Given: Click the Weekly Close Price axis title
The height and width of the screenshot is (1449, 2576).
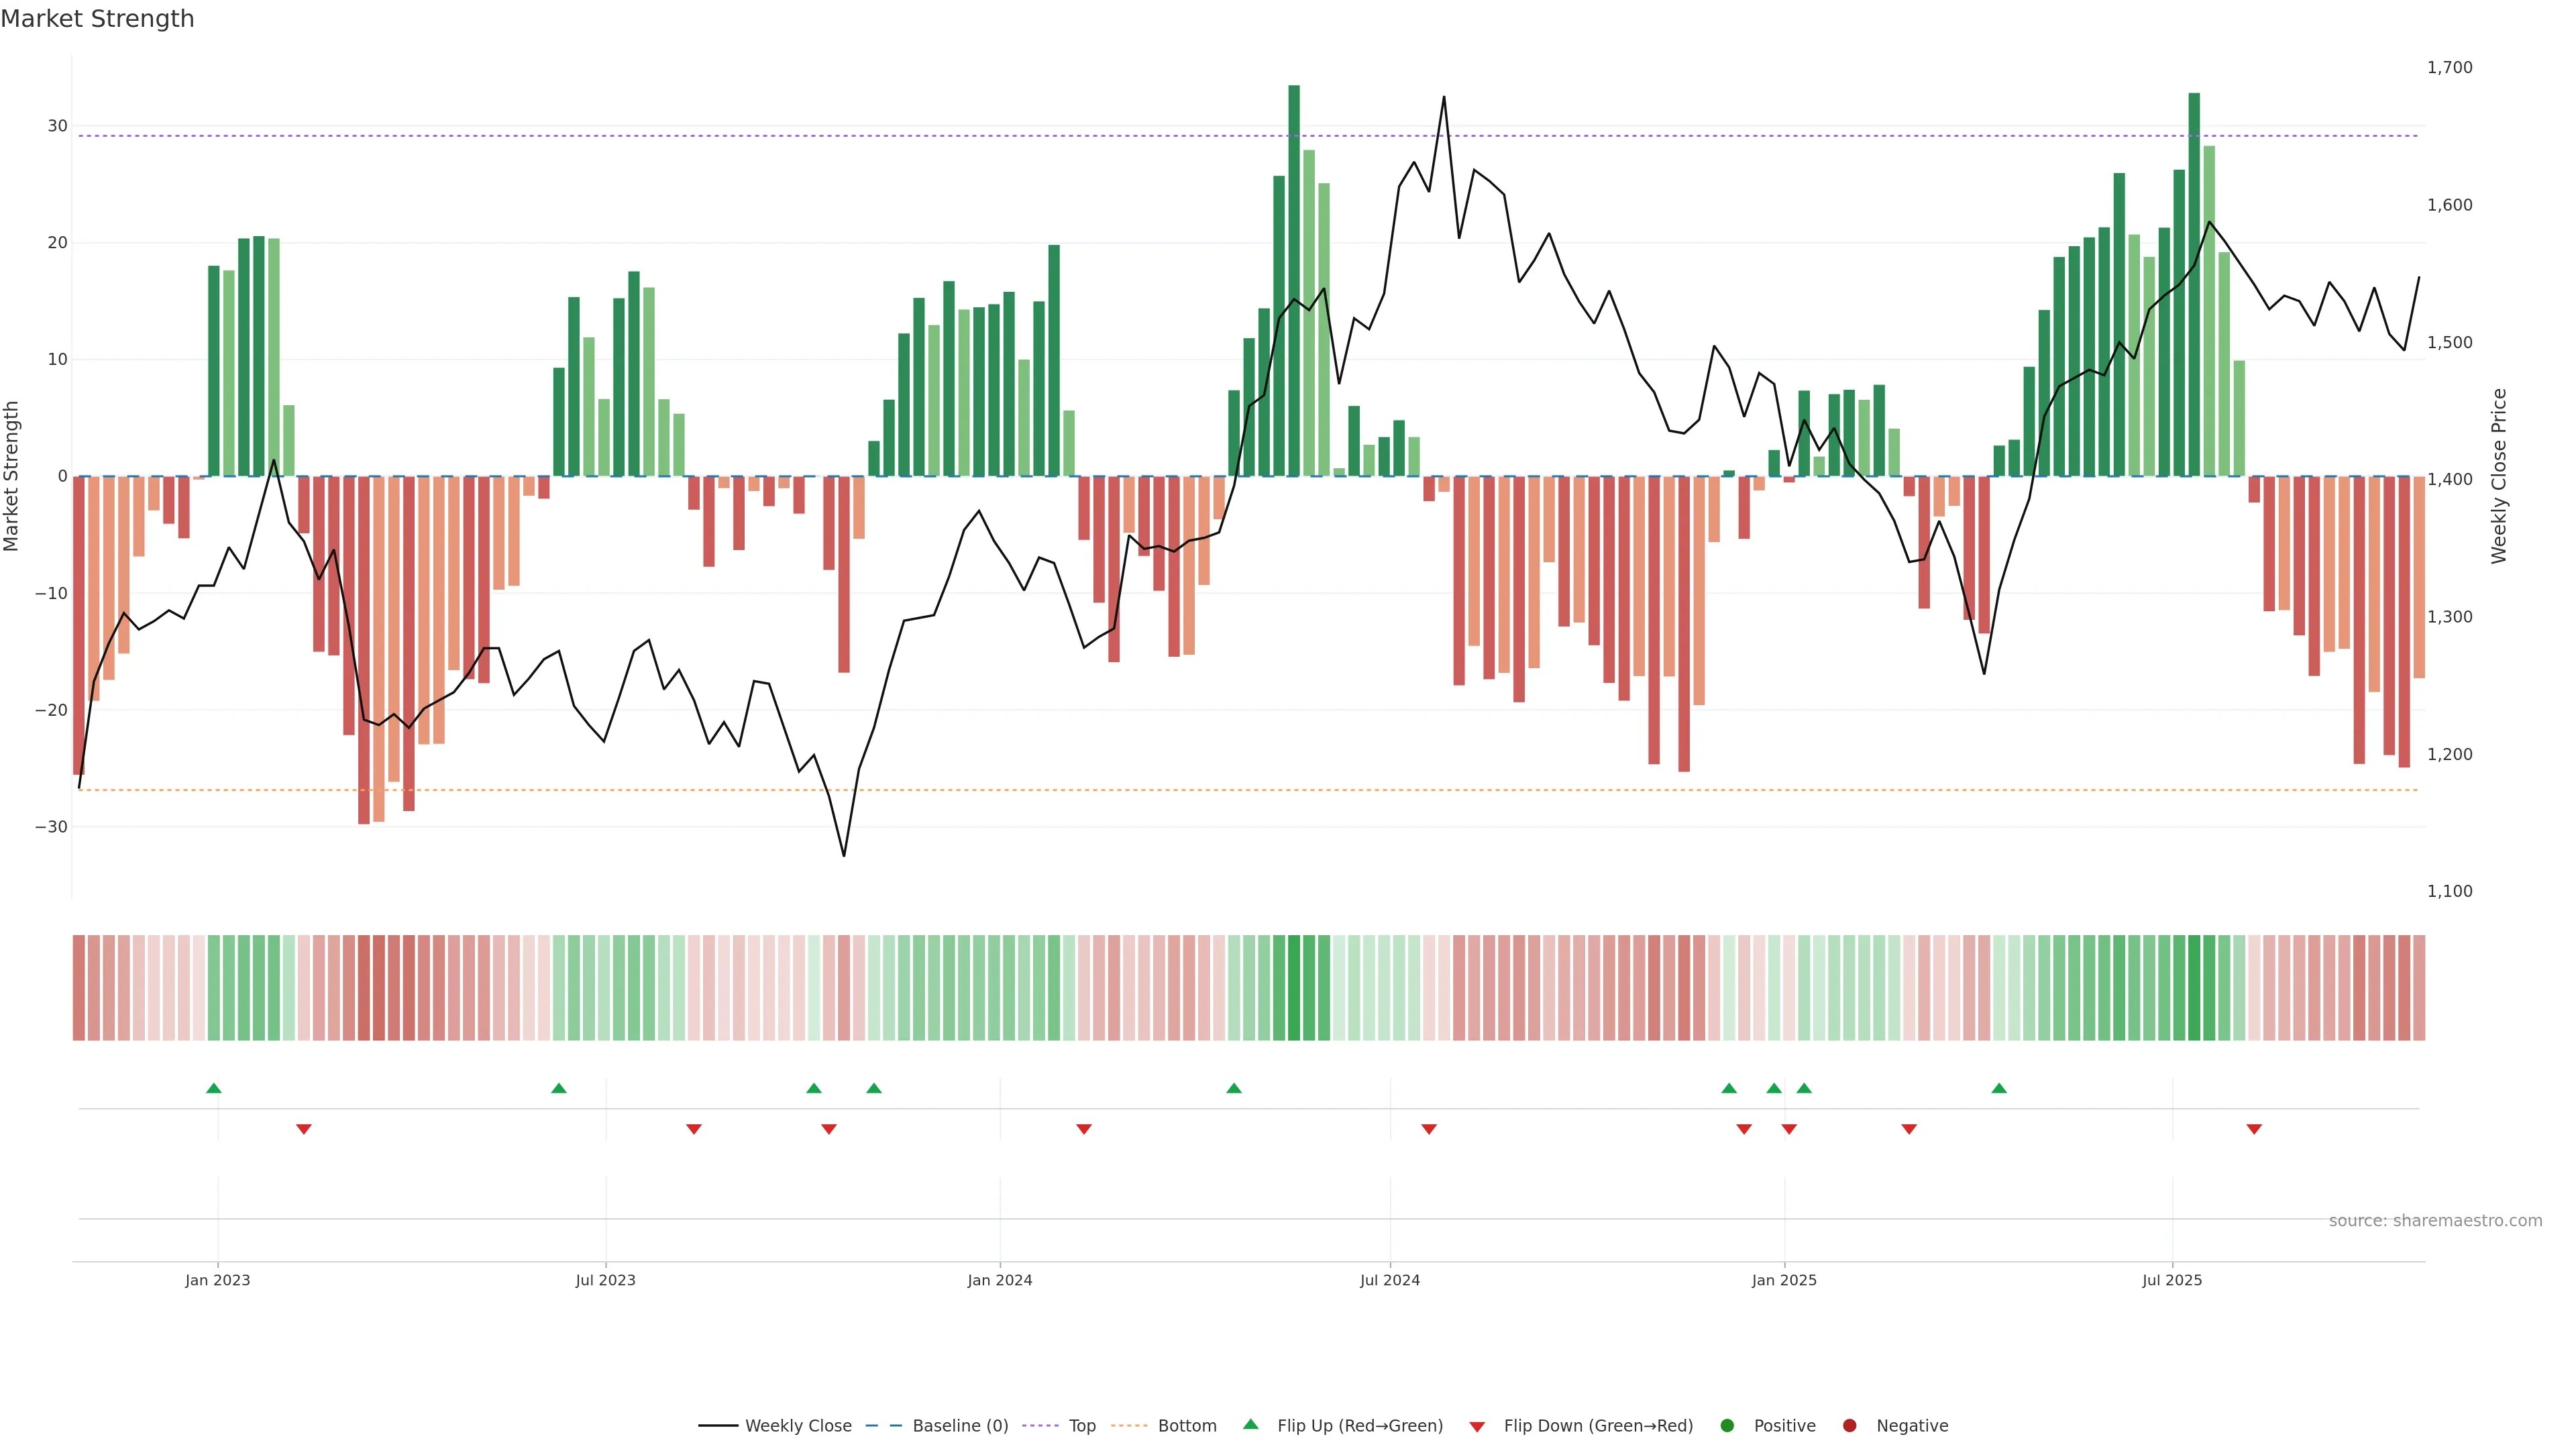Looking at the screenshot, I should point(2499,476).
